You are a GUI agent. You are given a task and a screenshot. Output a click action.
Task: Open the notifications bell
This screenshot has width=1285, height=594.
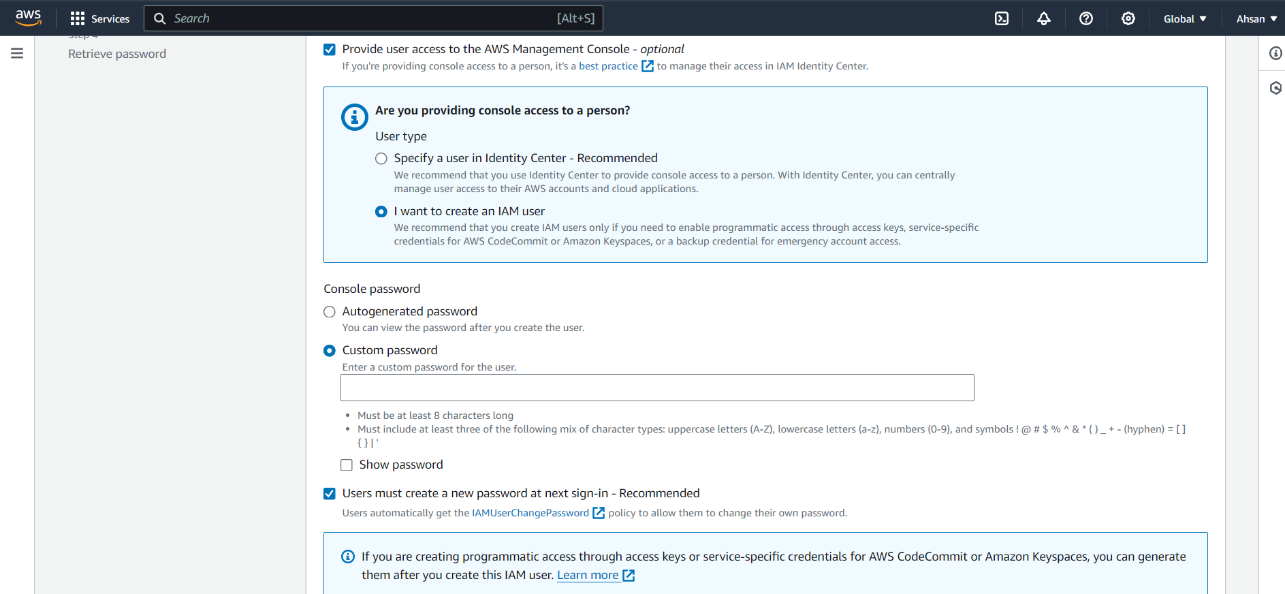pos(1044,18)
